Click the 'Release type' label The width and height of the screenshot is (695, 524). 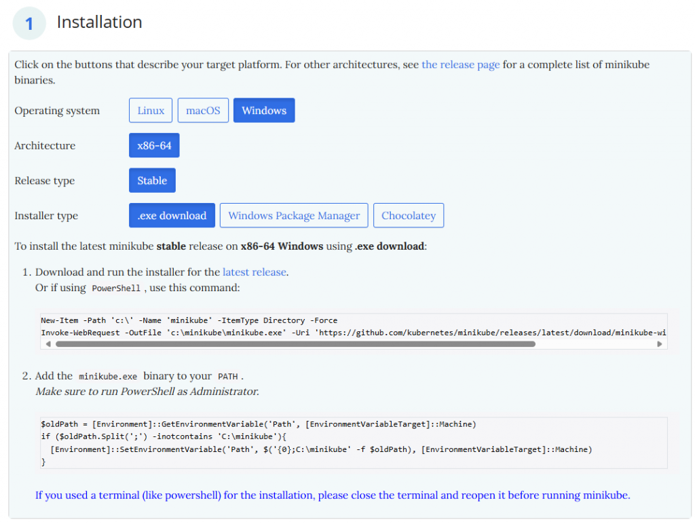45,181
